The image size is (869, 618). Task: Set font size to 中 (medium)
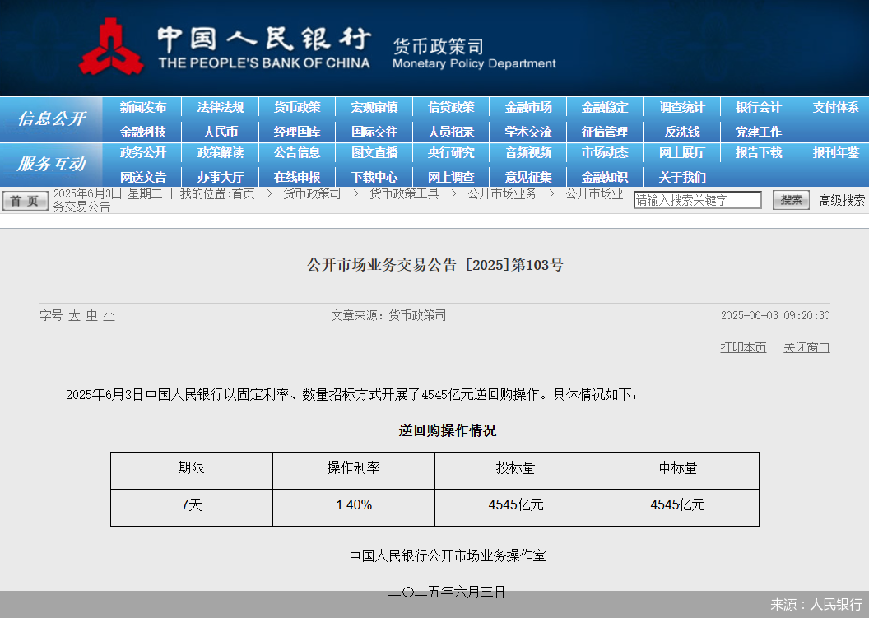tap(91, 315)
